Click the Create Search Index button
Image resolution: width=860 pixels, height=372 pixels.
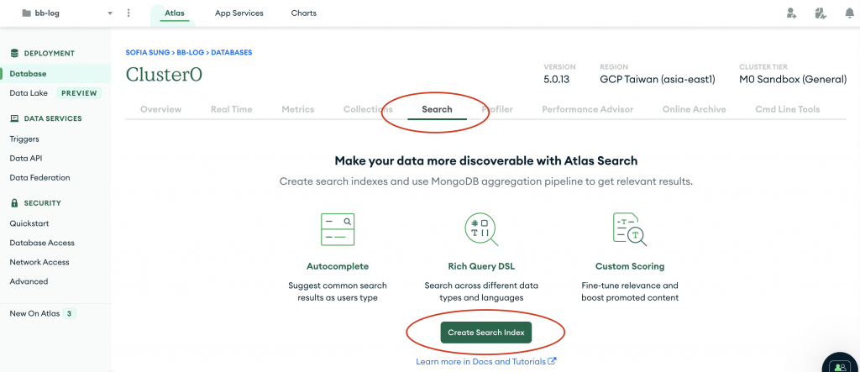pos(486,333)
